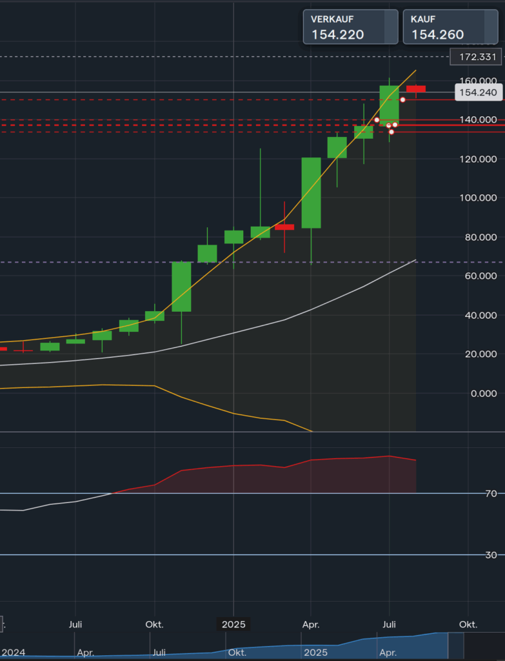505x661 pixels.
Task: Click the RSI 30 level label
Action: [x=491, y=554]
